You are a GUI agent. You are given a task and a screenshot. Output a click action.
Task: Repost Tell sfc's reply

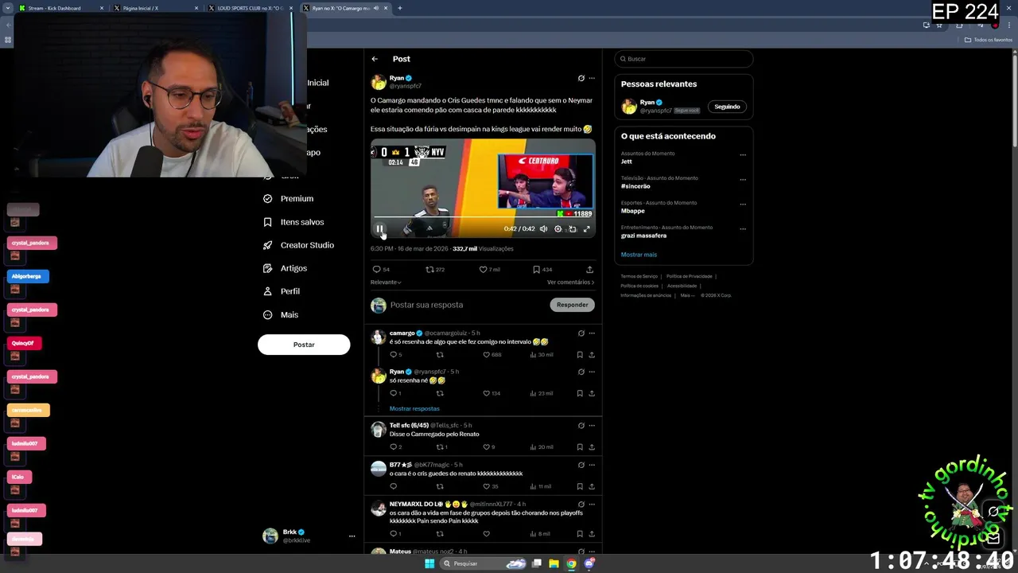coord(441,447)
